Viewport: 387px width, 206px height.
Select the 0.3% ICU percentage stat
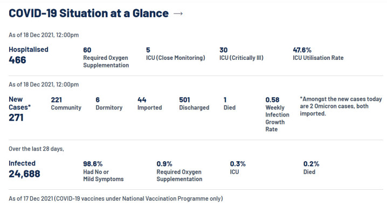point(238,168)
